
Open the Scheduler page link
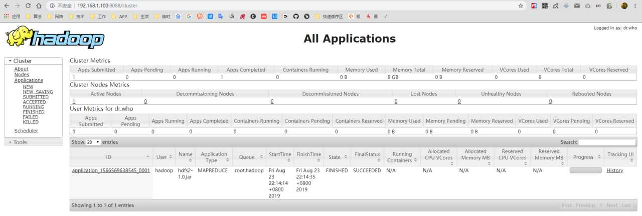[x=26, y=131]
